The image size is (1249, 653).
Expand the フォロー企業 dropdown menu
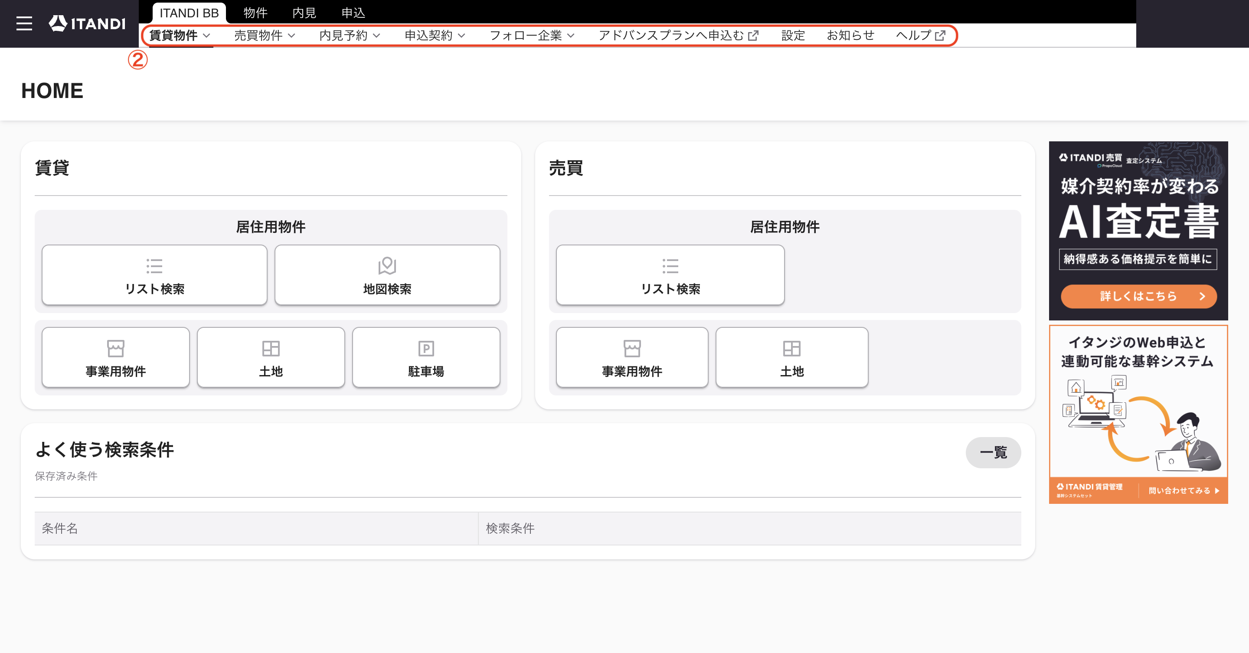[x=532, y=36]
